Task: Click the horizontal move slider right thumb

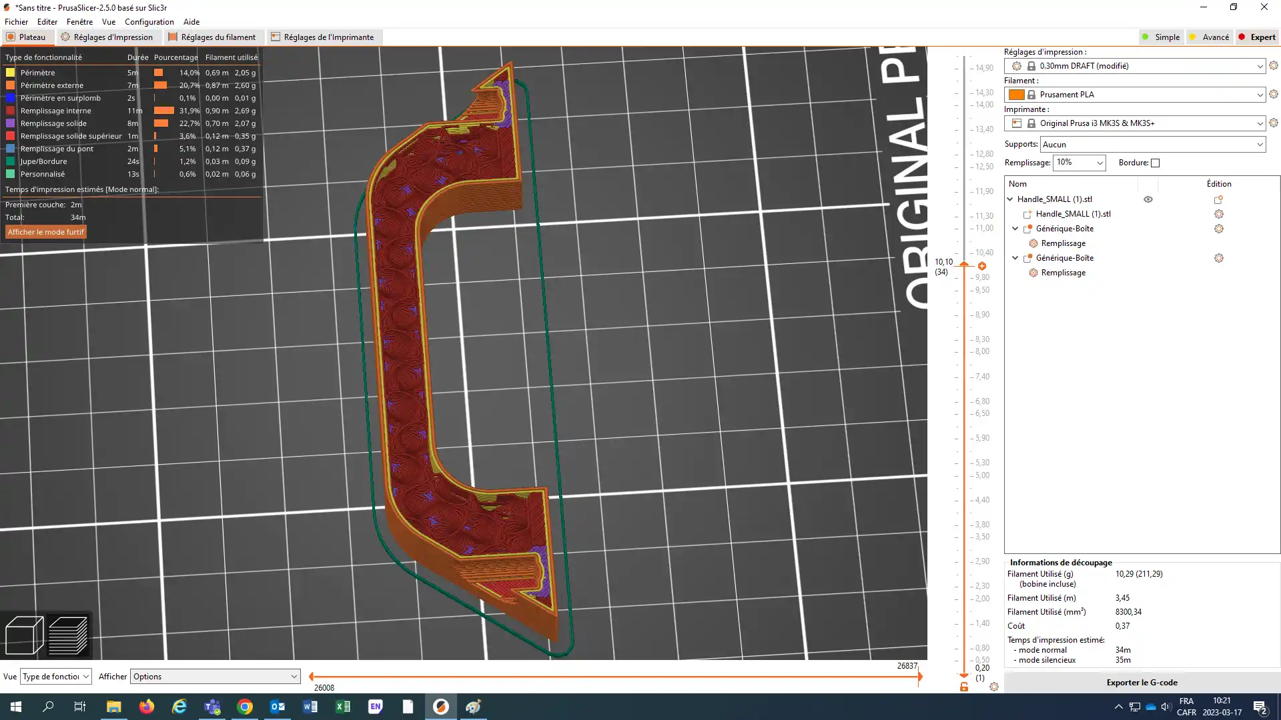Action: [x=920, y=677]
